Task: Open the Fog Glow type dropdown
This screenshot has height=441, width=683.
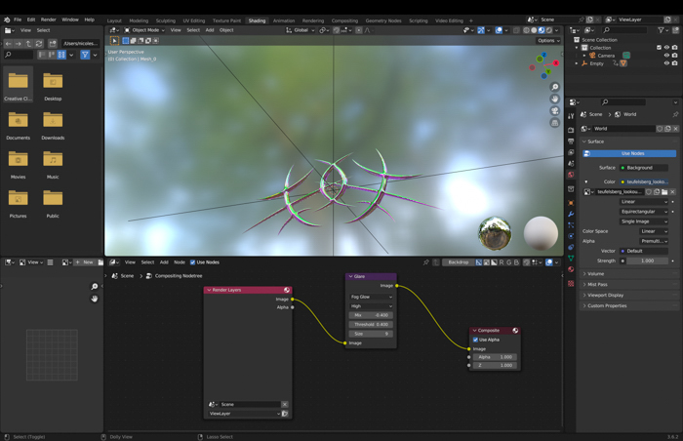Action: (371, 297)
